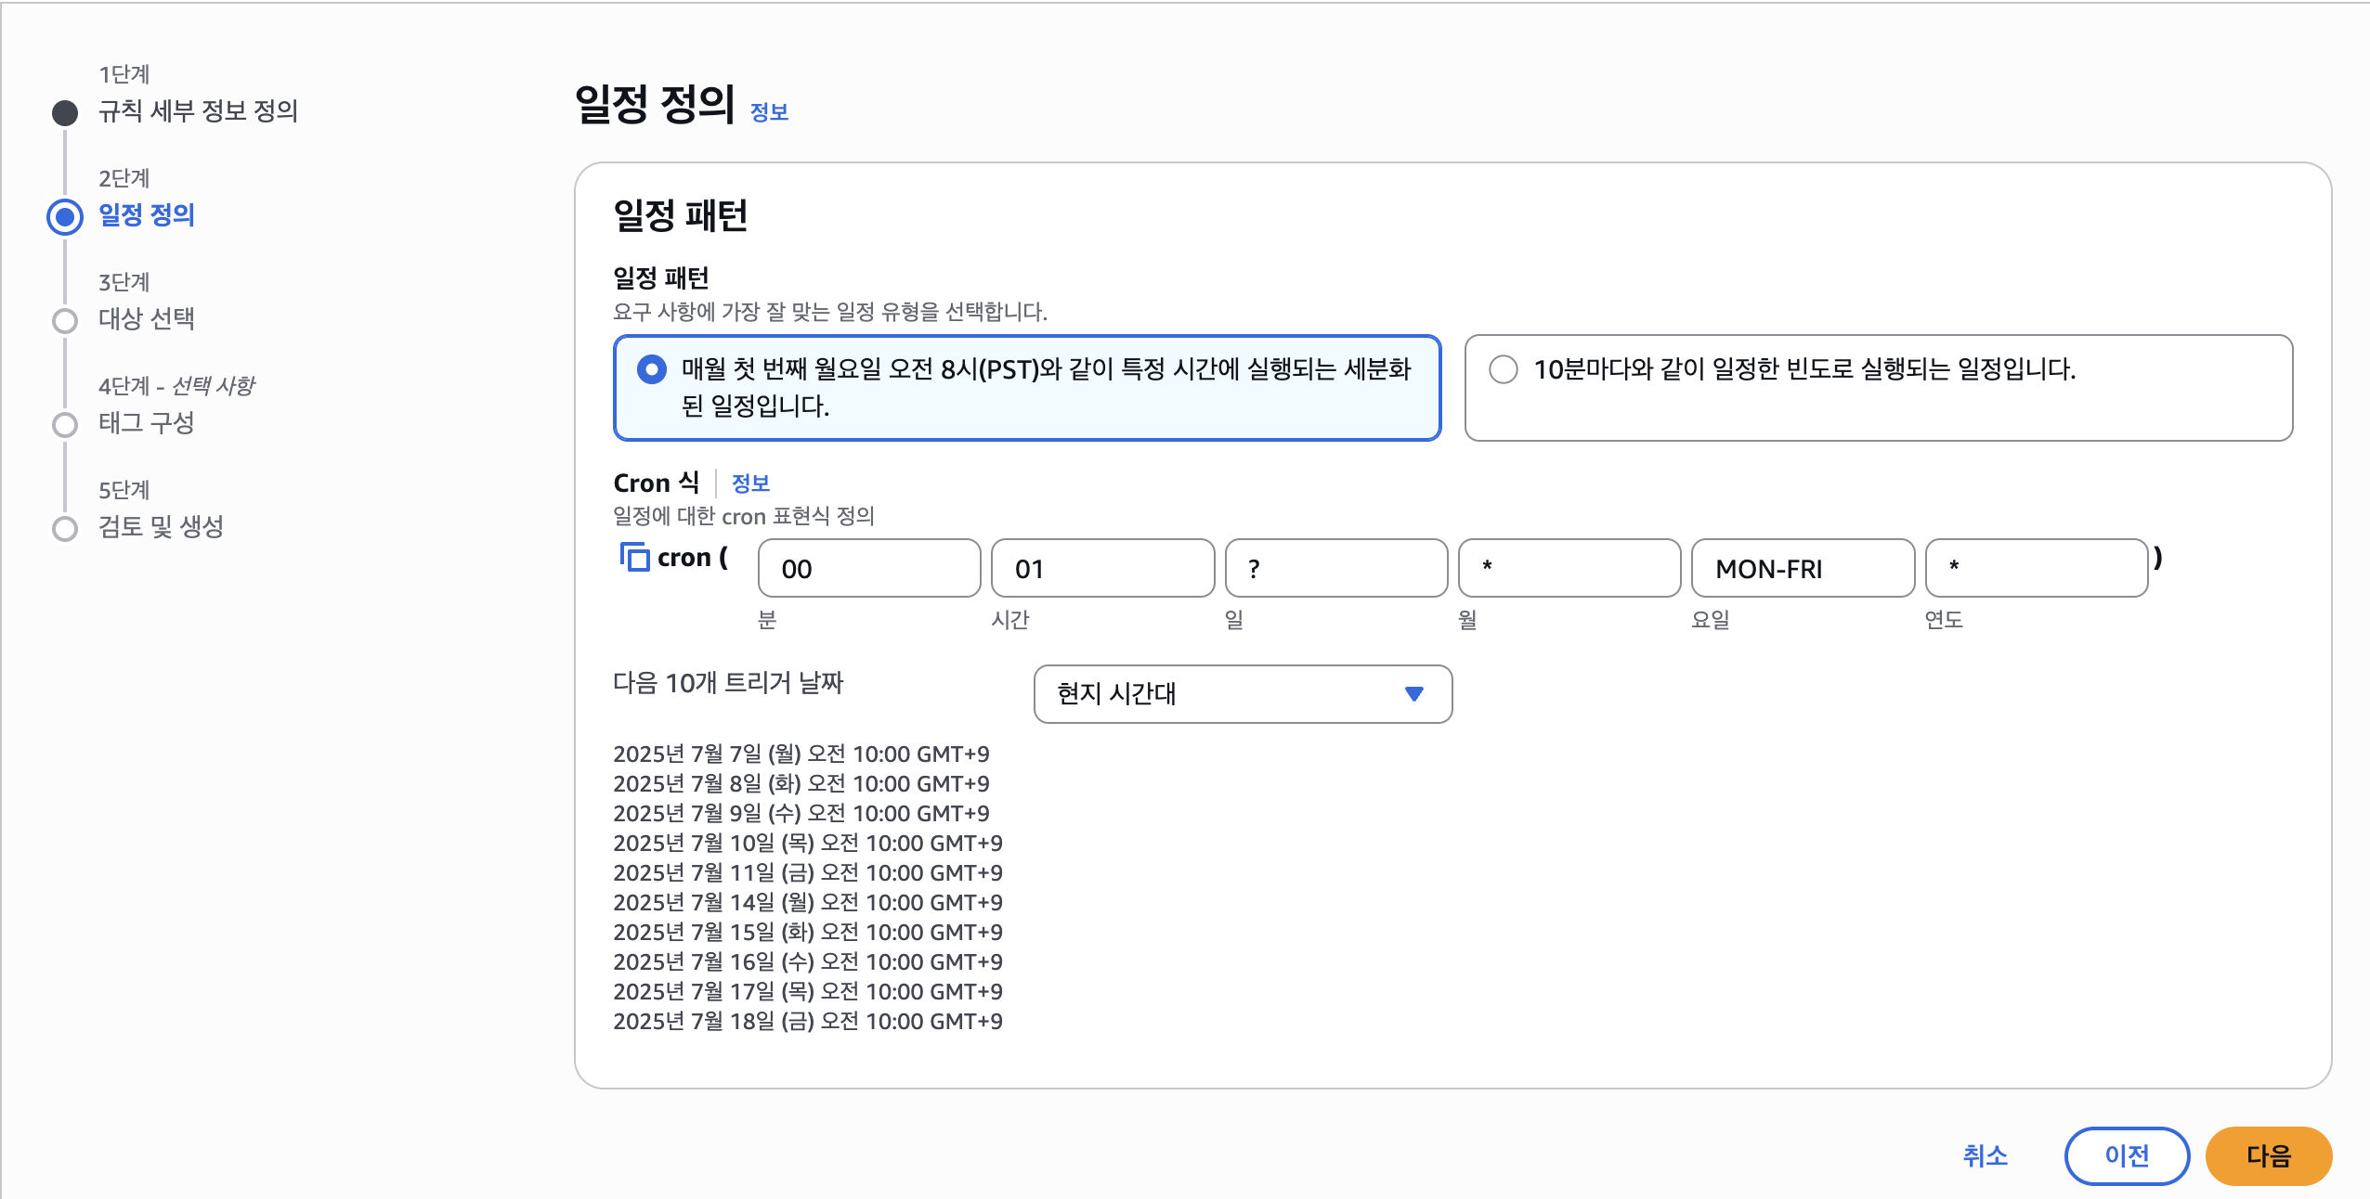The height and width of the screenshot is (1199, 2370).
Task: Go to step 1 규칙 세부 정보 정의
Action: (x=198, y=111)
